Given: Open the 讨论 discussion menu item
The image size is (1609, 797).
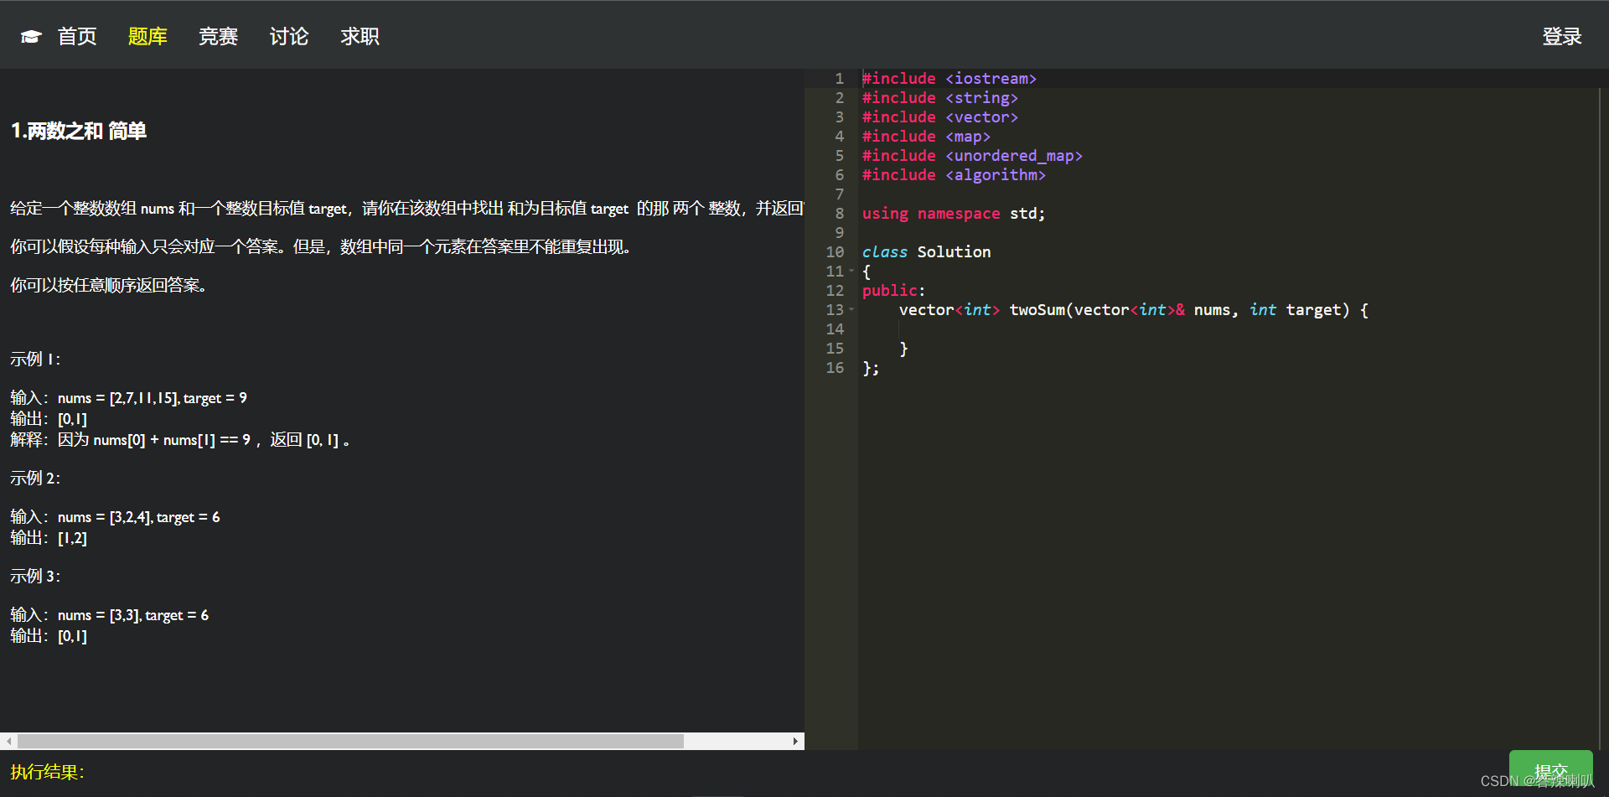Looking at the screenshot, I should coord(289,36).
